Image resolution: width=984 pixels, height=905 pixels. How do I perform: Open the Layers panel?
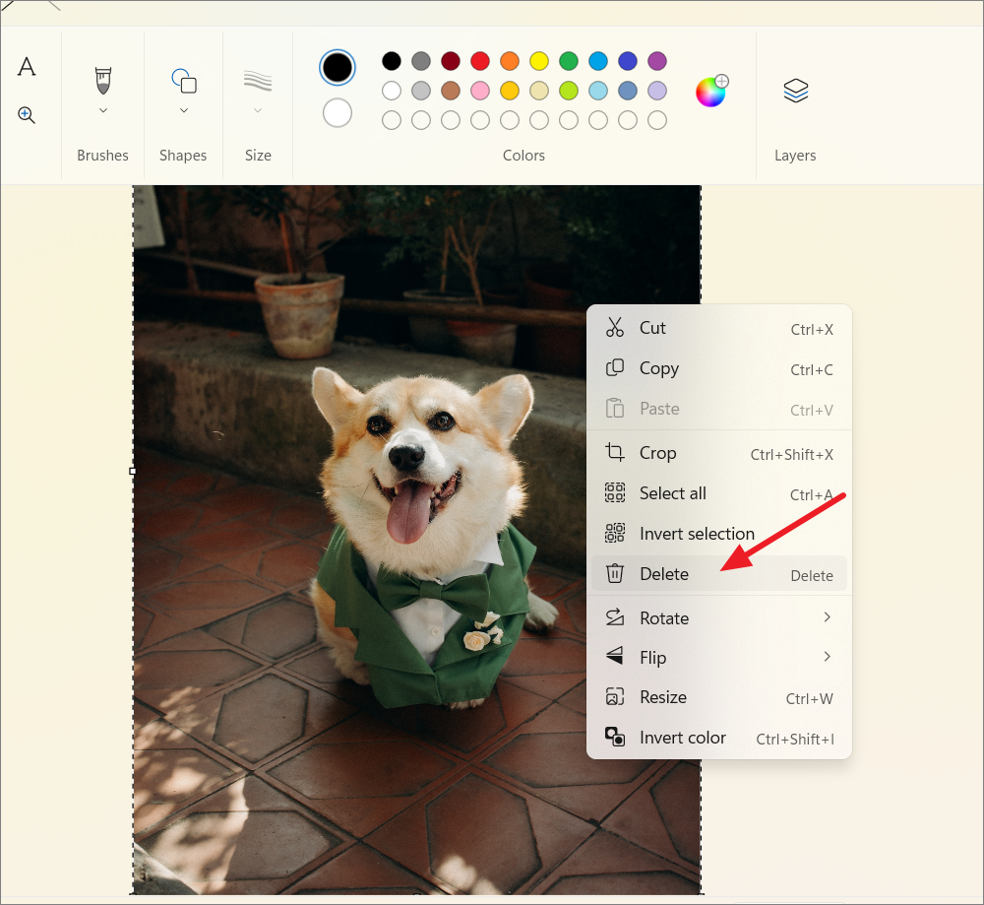pos(795,91)
